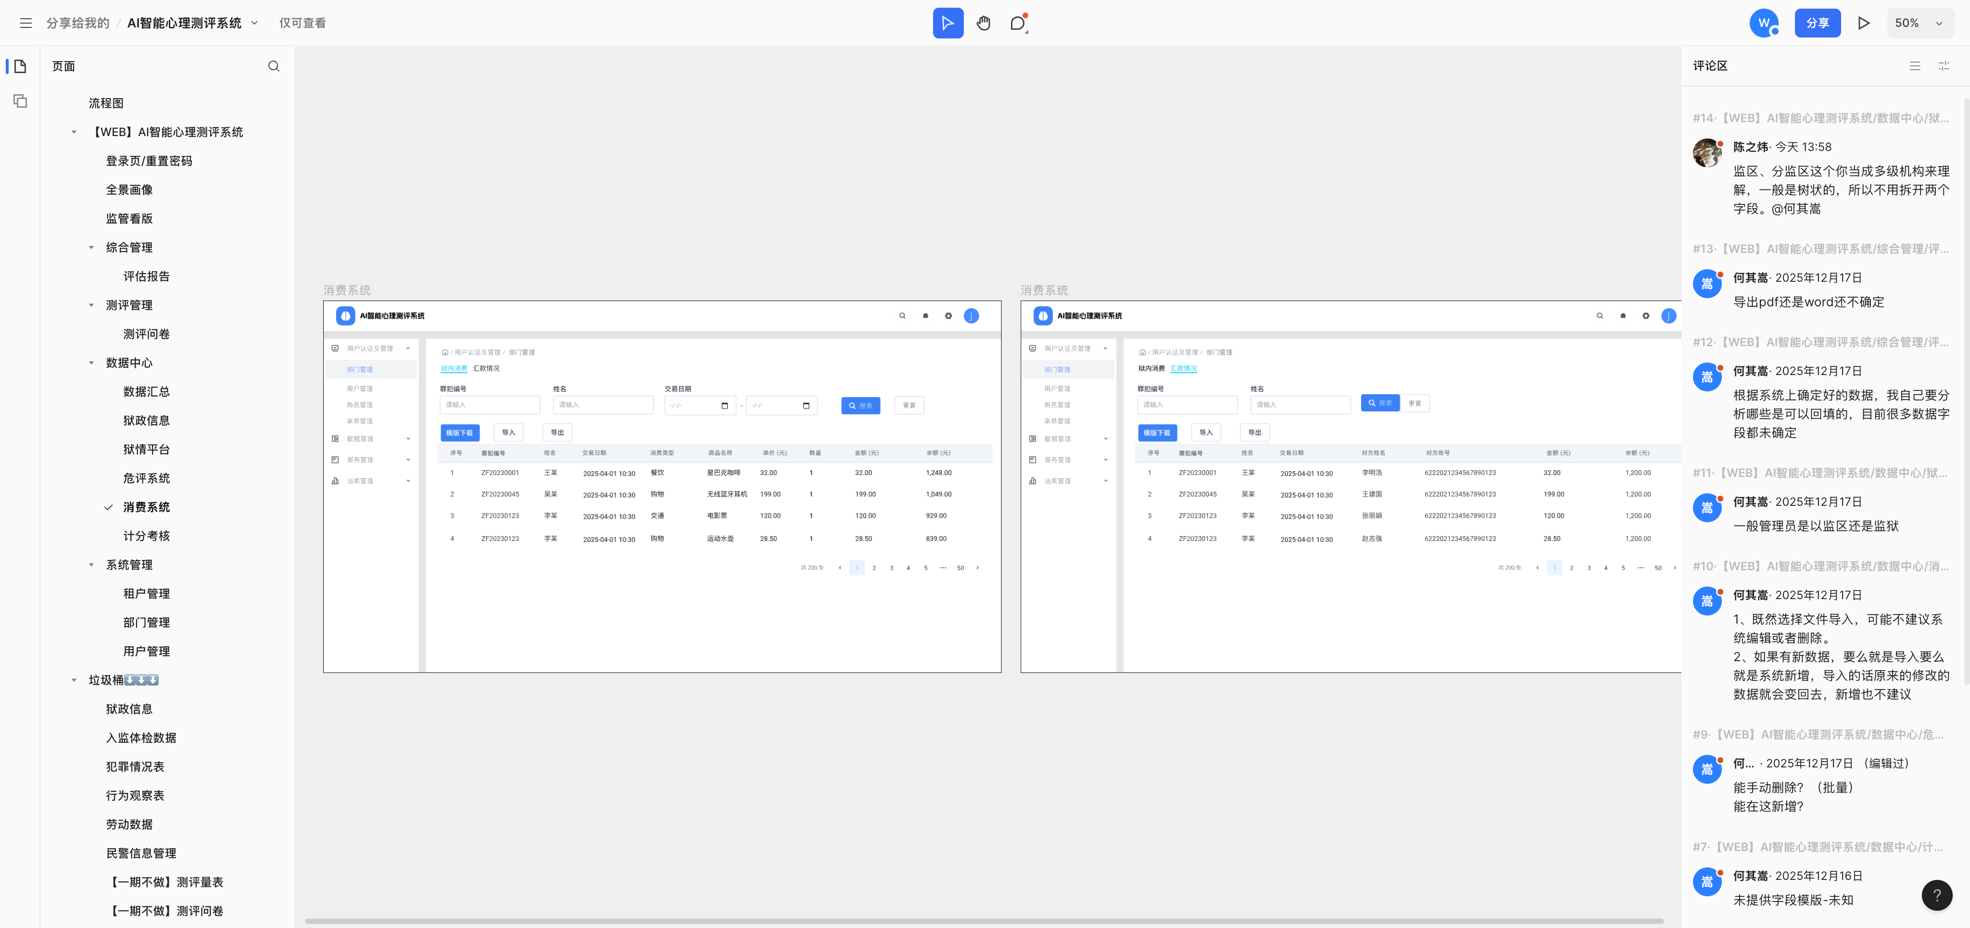Click search icon in right 消费系统 mockup

[x=1600, y=316]
